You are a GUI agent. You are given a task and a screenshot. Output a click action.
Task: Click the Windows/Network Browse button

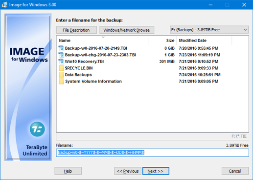[127, 30]
